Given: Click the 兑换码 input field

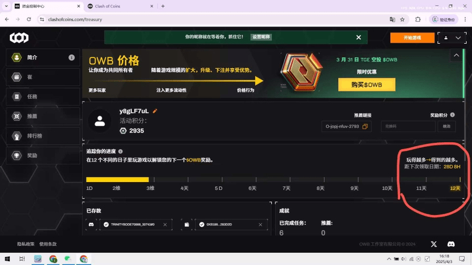Looking at the screenshot, I should [x=408, y=126].
